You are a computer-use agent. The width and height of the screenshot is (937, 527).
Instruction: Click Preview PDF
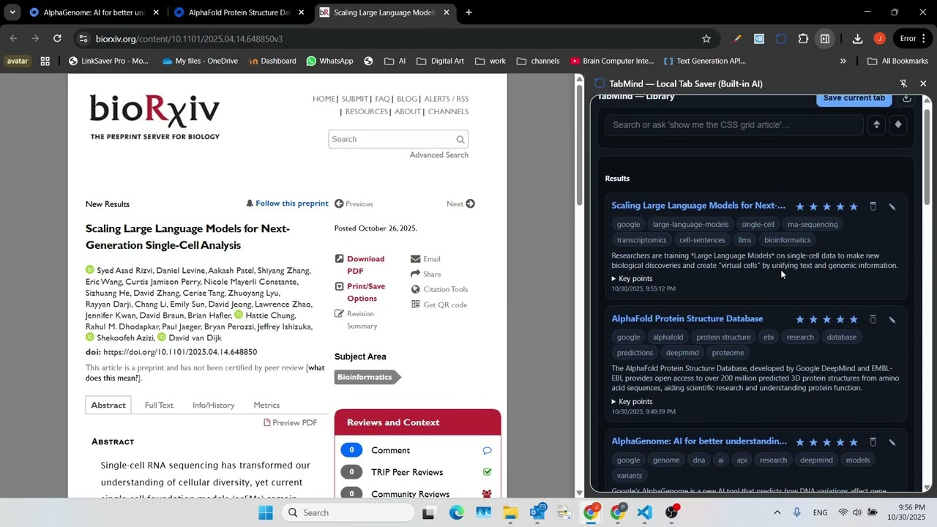tap(290, 422)
